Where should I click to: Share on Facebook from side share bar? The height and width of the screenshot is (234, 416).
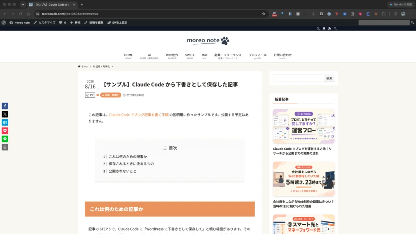[5, 106]
